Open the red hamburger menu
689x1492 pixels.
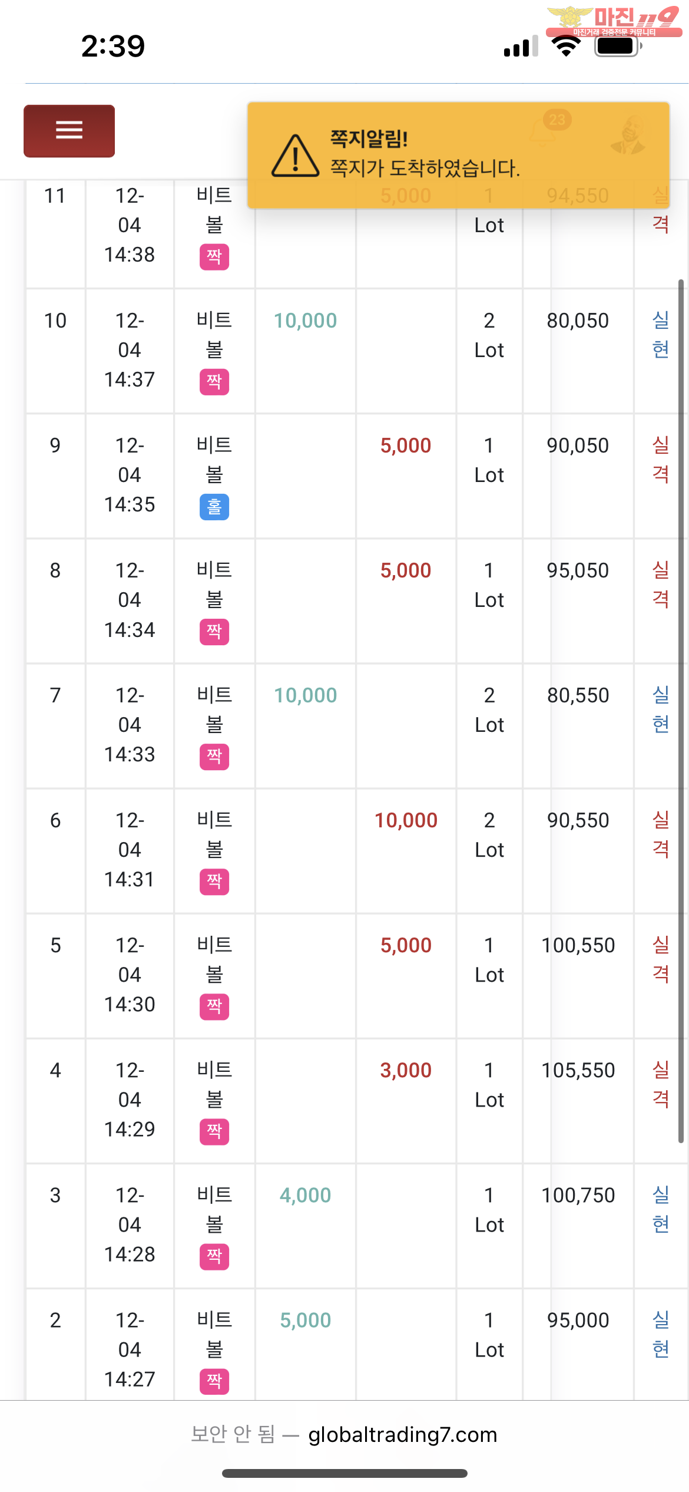tap(69, 131)
